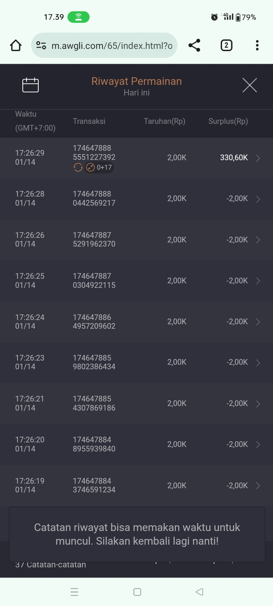
Task: Open the browser three-dot menu
Action: click(x=257, y=45)
